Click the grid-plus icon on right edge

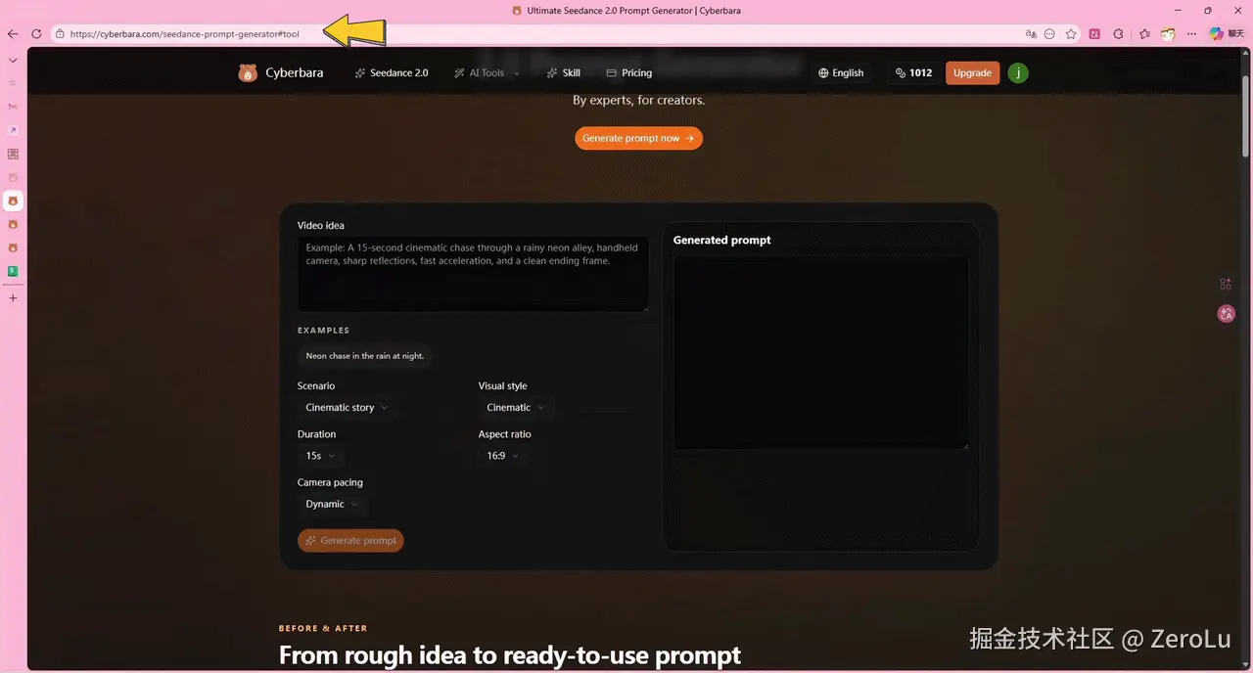[1226, 284]
